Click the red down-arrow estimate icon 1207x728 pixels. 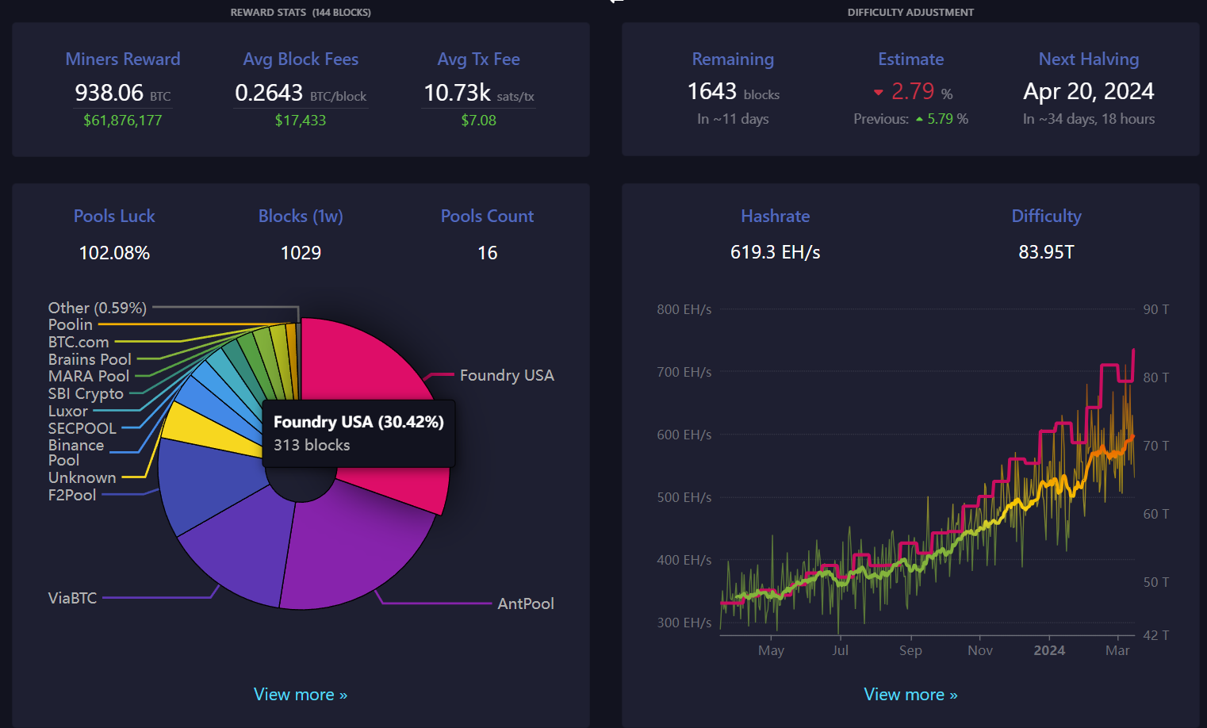(x=879, y=93)
